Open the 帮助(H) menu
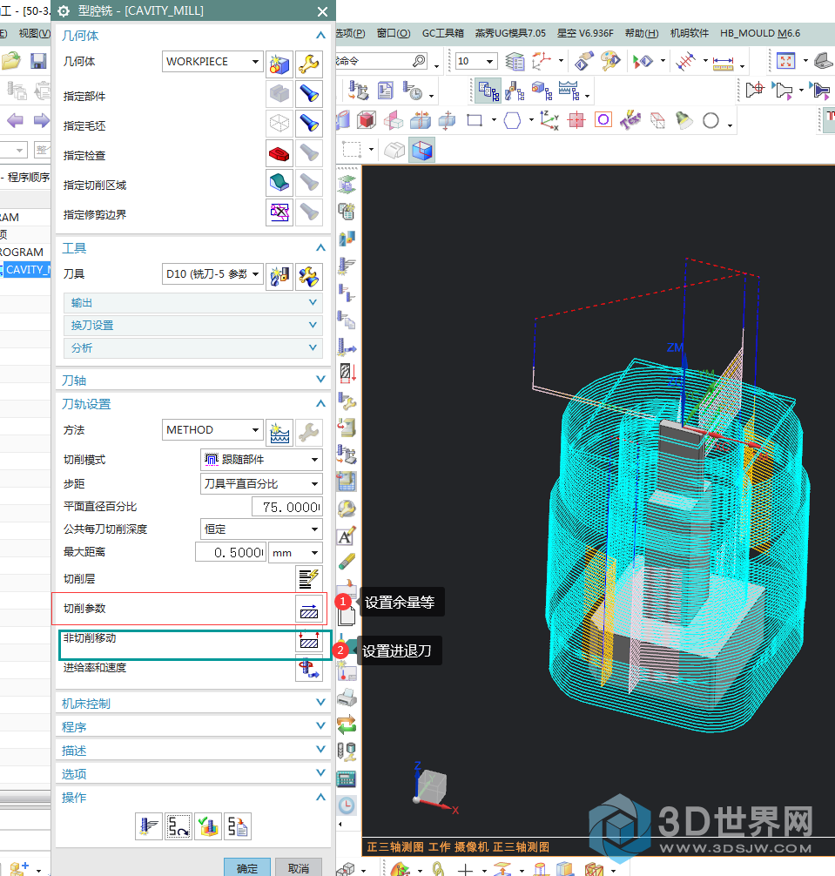The height and width of the screenshot is (876, 835). click(x=642, y=33)
